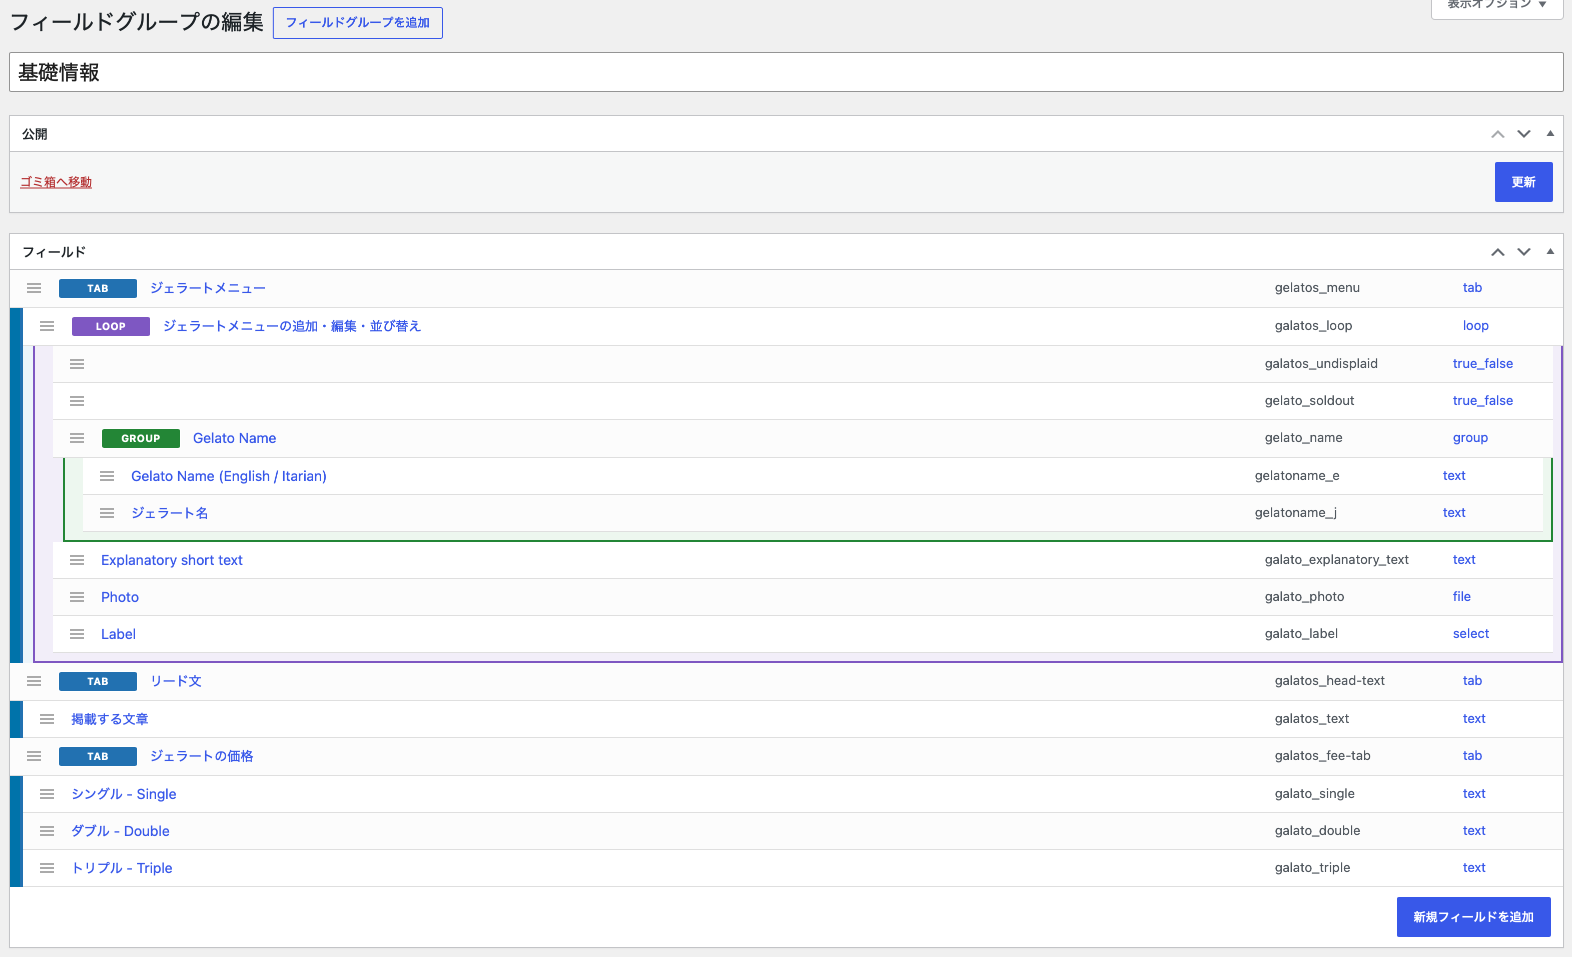Click the drag handle of ジェラートの価格 tab row
The height and width of the screenshot is (957, 1572).
tap(34, 756)
